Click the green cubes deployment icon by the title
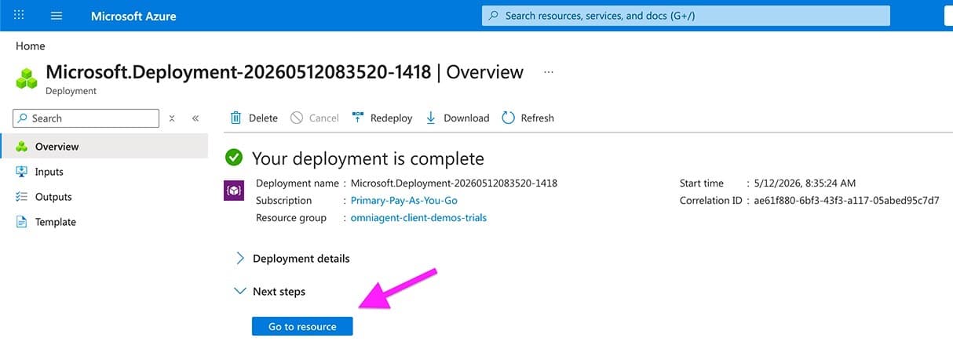This screenshot has height=356, width=953. [27, 78]
